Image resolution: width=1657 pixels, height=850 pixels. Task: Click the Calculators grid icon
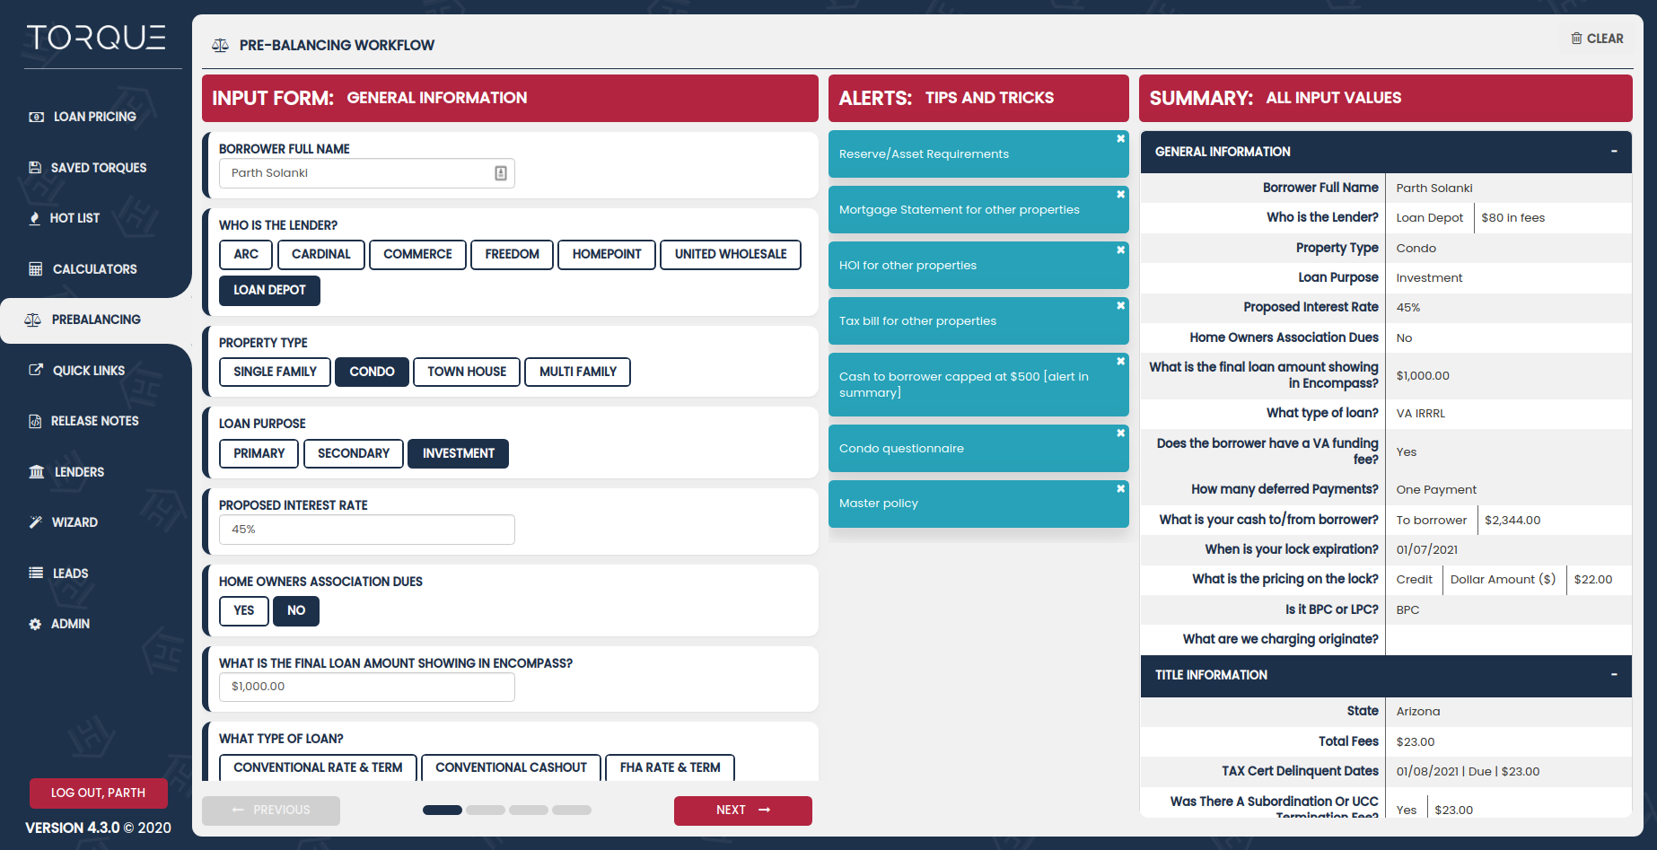tap(36, 269)
